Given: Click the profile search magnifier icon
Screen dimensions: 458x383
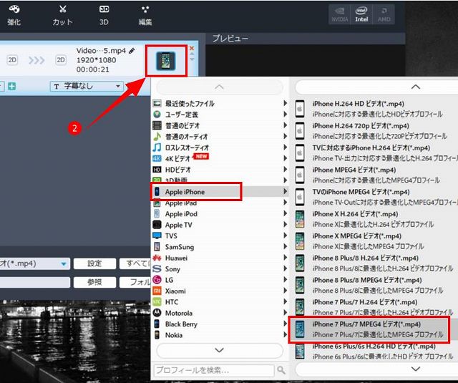Looking at the screenshot, I should (x=281, y=370).
